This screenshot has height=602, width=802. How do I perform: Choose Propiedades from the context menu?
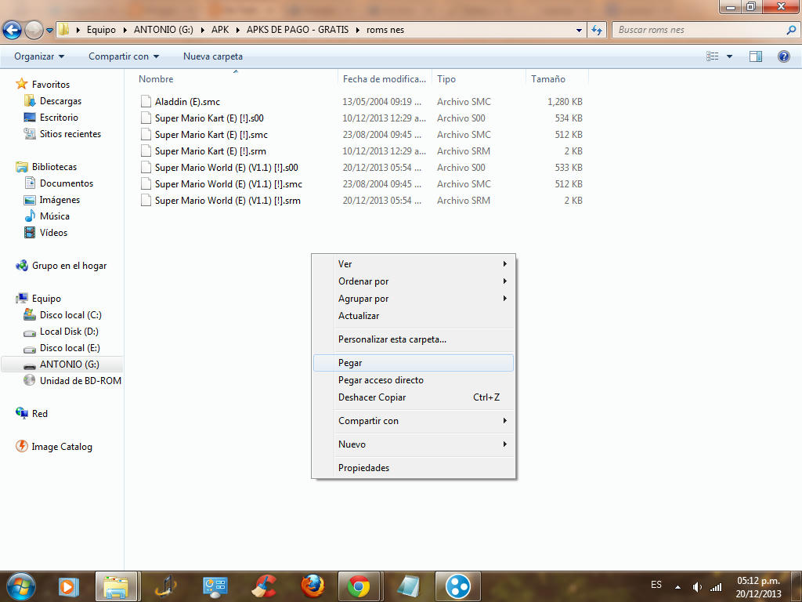363,468
